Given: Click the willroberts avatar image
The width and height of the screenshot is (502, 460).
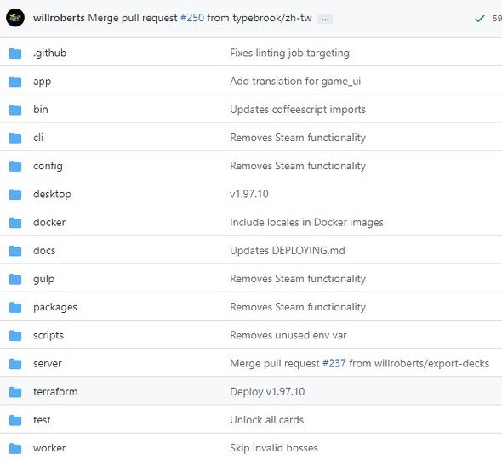Looking at the screenshot, I should [15, 18].
